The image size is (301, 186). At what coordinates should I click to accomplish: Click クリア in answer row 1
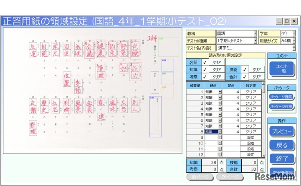pyautogui.click(x=251, y=92)
